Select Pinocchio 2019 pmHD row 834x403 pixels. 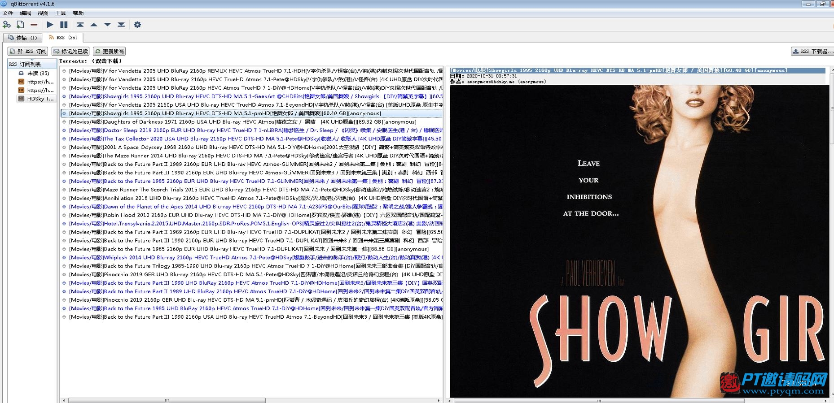click(x=252, y=300)
